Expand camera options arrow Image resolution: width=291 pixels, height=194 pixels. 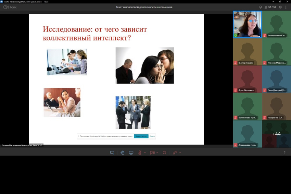tap(157, 153)
